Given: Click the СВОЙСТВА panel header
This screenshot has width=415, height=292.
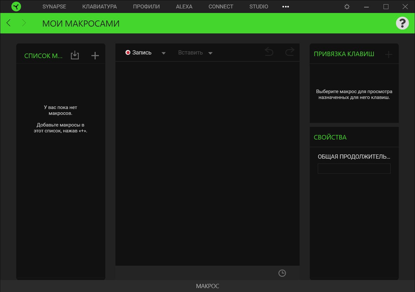Looking at the screenshot, I should [x=330, y=137].
